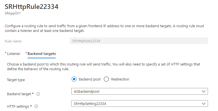The width and height of the screenshot is (218, 111).
Task: Click the info icon beside Backend target
Action: pyautogui.click(x=38, y=94)
